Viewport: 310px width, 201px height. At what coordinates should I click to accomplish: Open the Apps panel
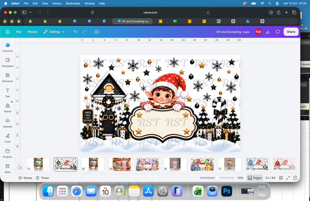(x=7, y=169)
